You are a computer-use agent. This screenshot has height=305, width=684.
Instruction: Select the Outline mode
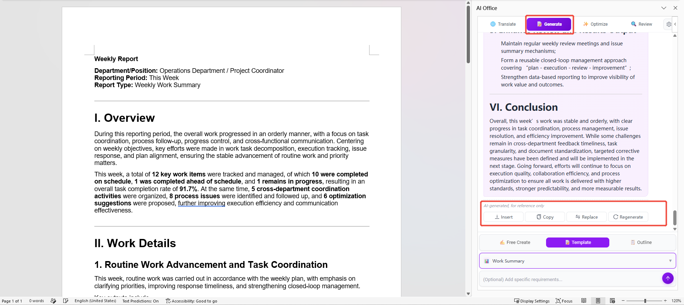pyautogui.click(x=641, y=242)
